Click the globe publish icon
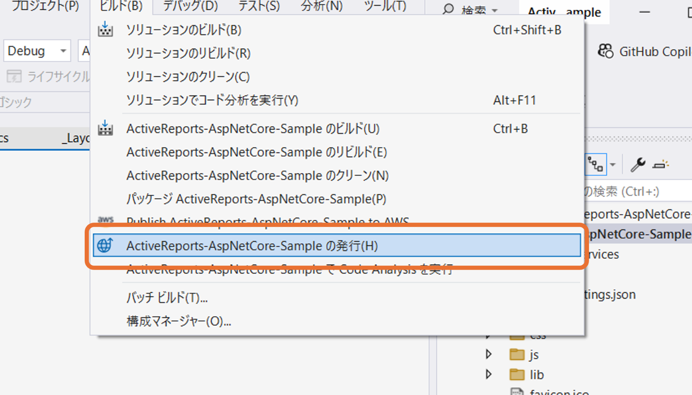 pos(105,245)
